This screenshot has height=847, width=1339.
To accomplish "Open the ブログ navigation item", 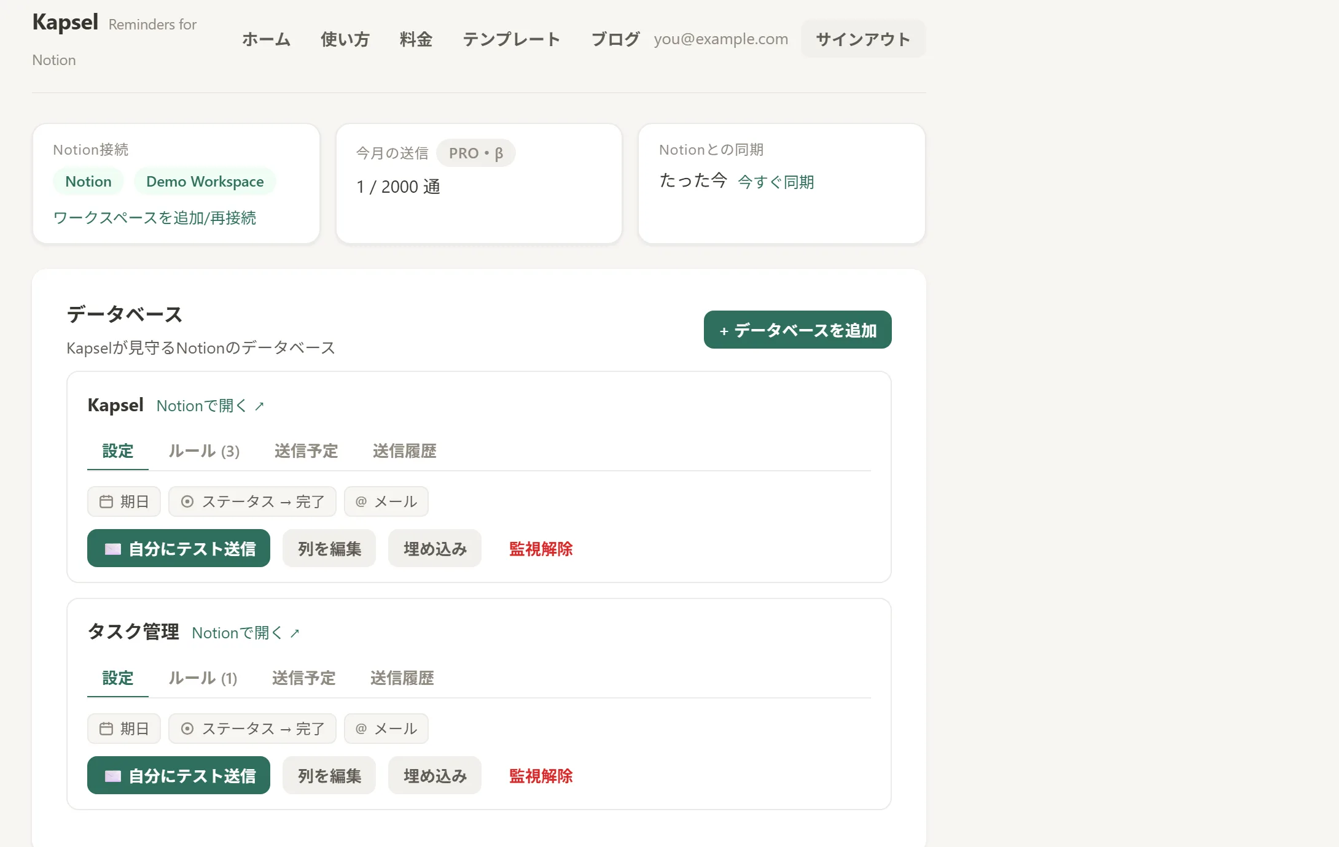I will pyautogui.click(x=615, y=39).
